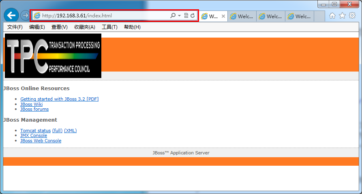Click the TPC logo image

click(53, 56)
